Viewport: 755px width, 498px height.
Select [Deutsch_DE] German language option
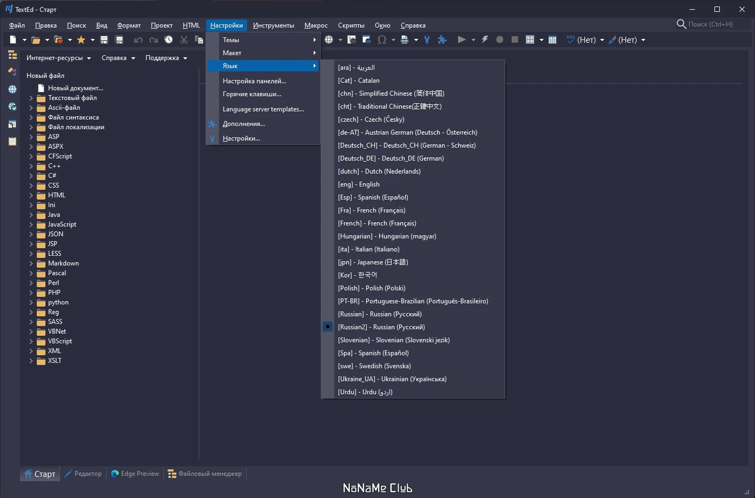(413, 158)
